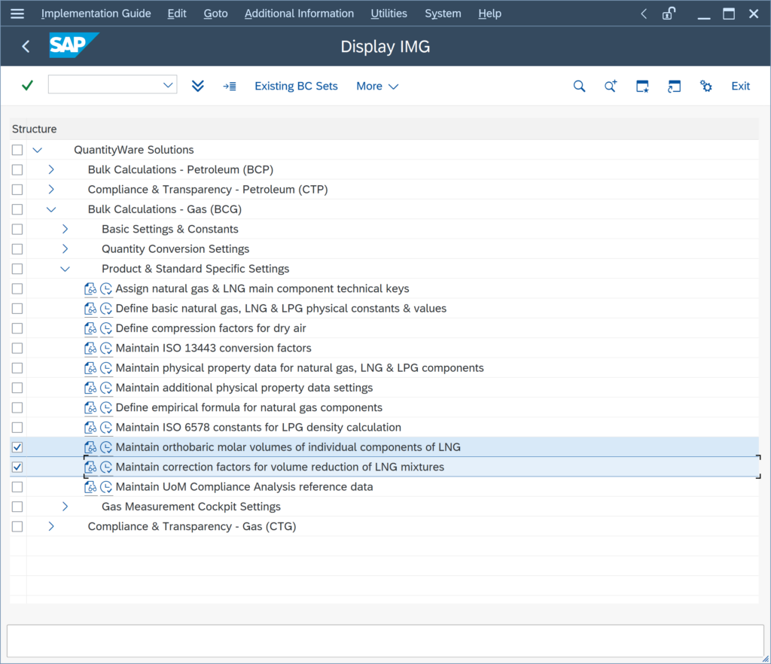
Task: Click the left chevron in title bar
Action: point(644,14)
